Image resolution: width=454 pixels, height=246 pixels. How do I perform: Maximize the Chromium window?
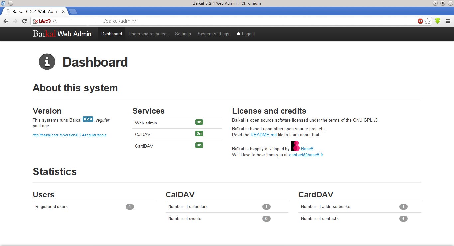pos(443,3)
